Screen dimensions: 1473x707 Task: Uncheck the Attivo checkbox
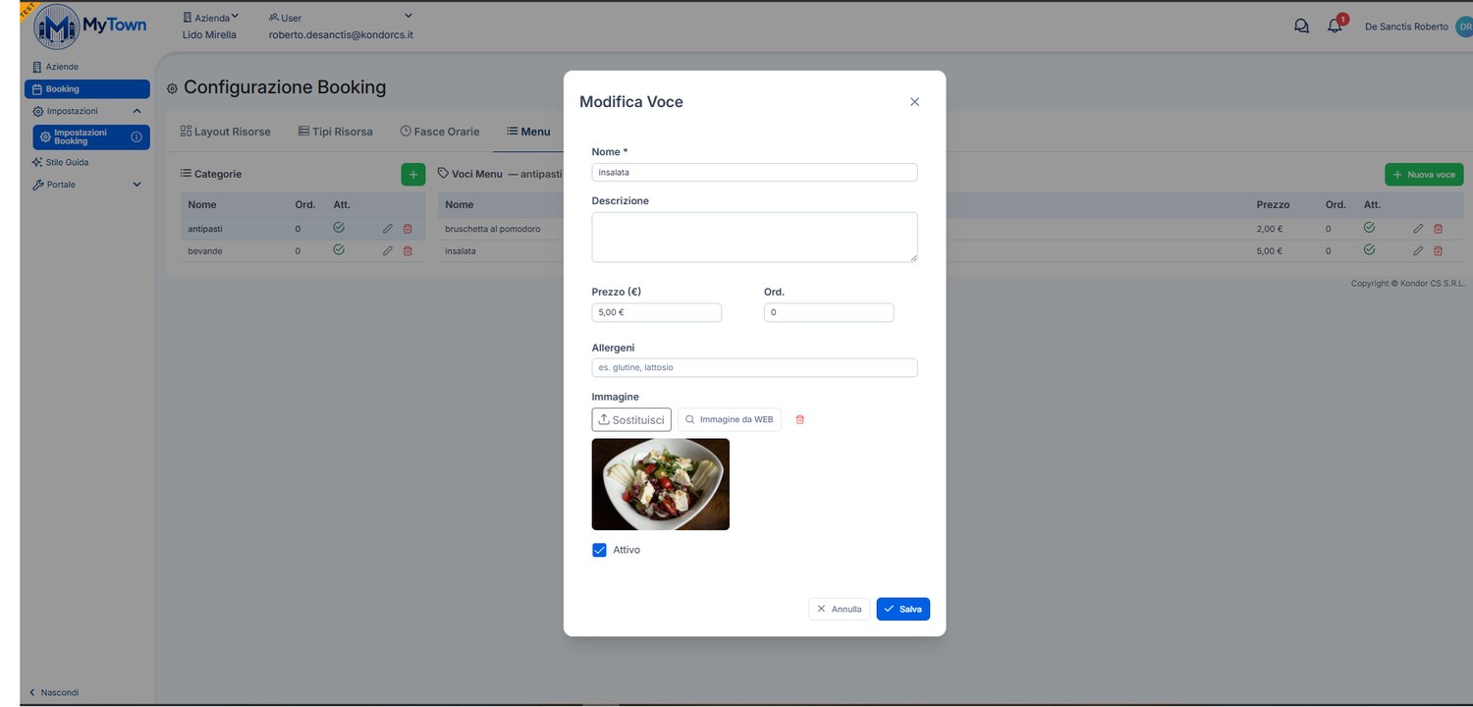[599, 550]
